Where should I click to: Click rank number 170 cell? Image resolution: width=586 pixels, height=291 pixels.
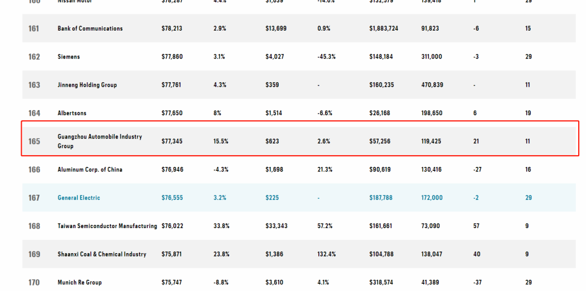tap(34, 283)
